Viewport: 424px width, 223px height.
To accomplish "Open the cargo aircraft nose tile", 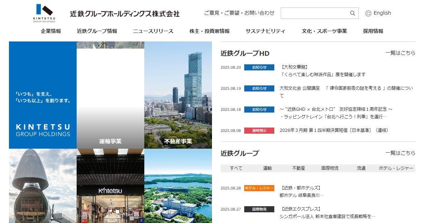I will click(x=43, y=186).
